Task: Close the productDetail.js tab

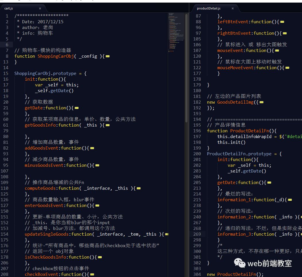Action: [x=233, y=9]
